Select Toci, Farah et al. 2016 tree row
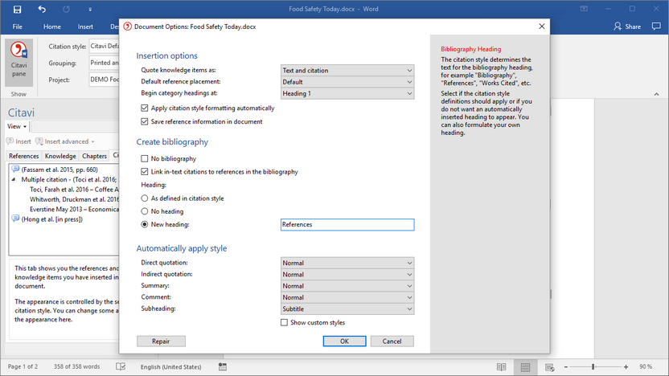This screenshot has width=669, height=376. coord(74,190)
